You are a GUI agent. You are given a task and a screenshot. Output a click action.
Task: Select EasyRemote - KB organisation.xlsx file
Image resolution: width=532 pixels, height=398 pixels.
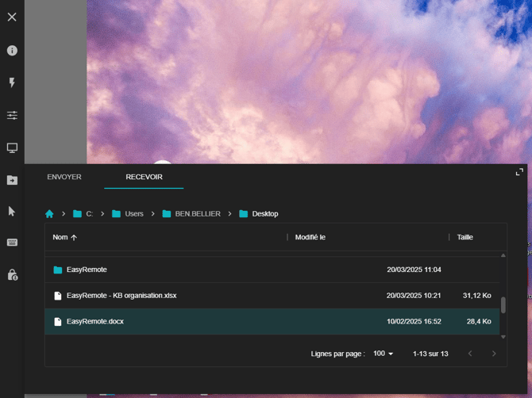[x=272, y=296]
